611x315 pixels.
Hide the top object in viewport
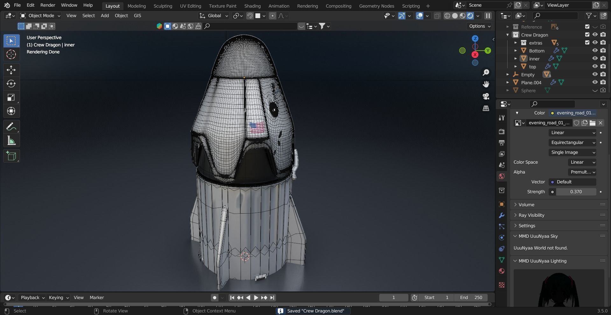(x=595, y=66)
